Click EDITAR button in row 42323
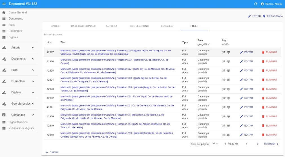Image resolution: width=285 pixels, height=157 pixels. (246, 89)
